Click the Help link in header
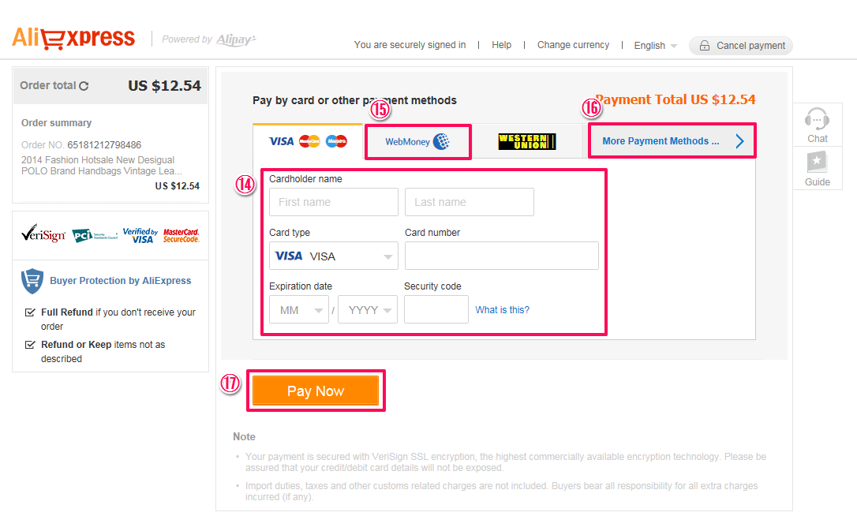857x516 pixels. click(x=501, y=45)
